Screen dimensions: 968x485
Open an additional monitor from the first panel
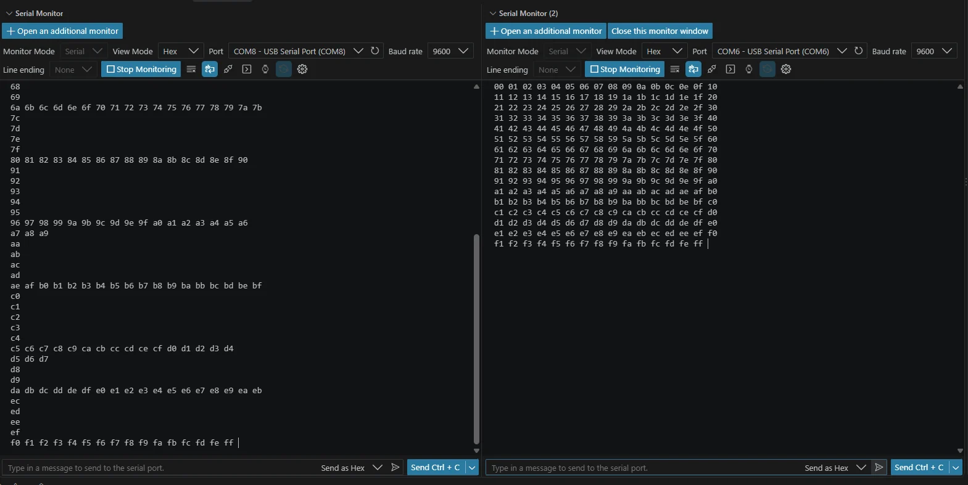[x=62, y=31]
